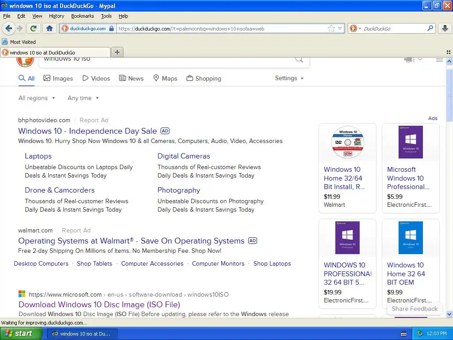Open Computer Monitors link
This screenshot has height=340, width=453.
coord(218,264)
